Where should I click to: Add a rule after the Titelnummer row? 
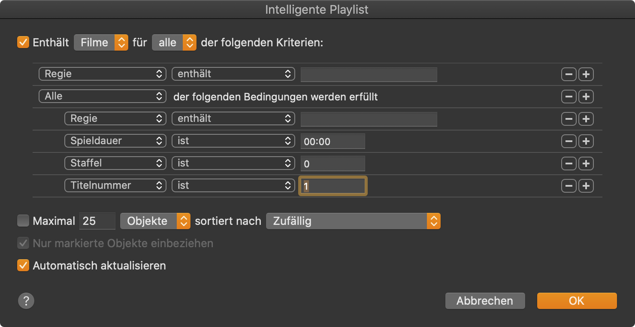click(x=586, y=186)
